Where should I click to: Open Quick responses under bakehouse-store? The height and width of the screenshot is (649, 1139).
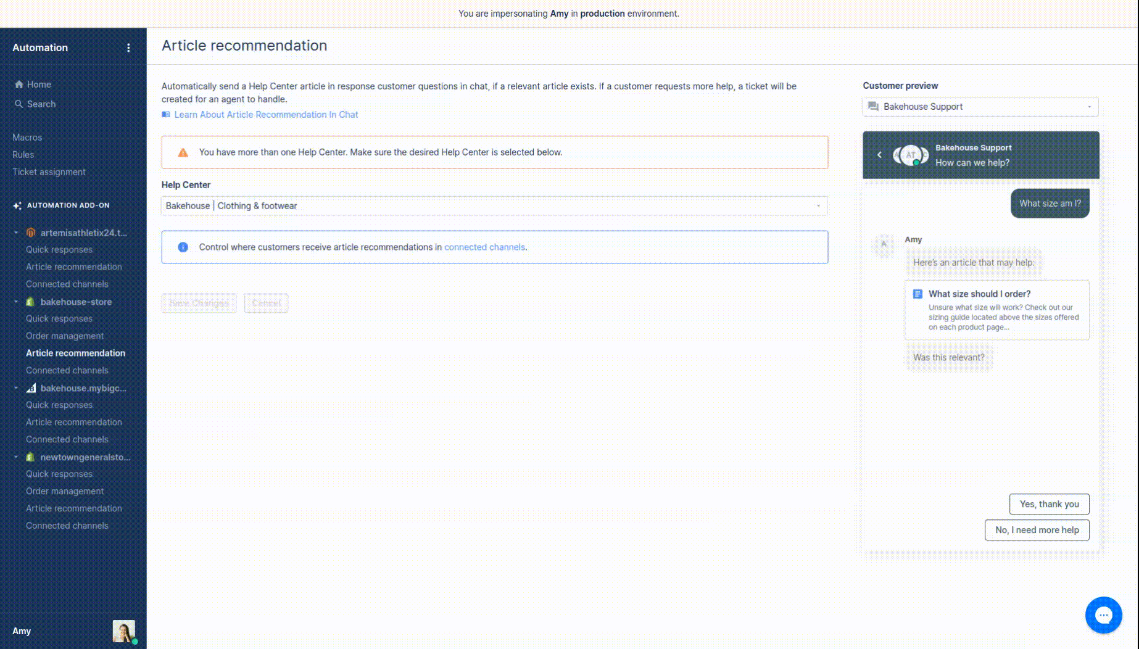click(x=59, y=319)
